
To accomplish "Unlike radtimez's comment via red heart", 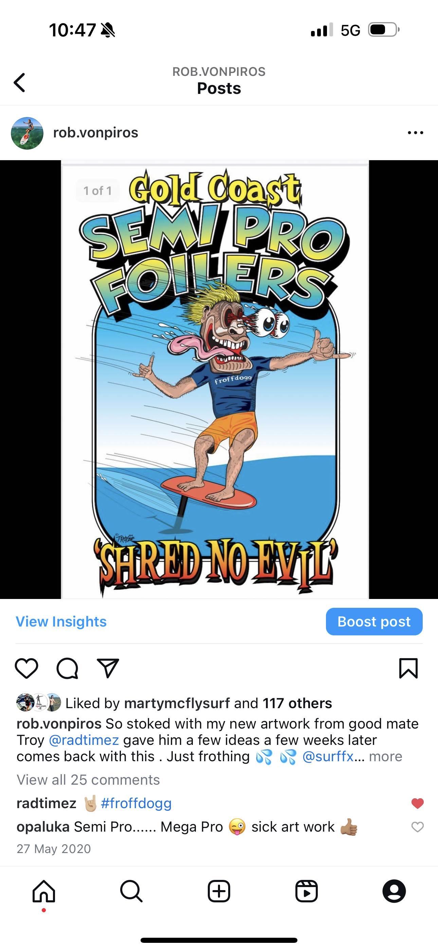I will (417, 803).
